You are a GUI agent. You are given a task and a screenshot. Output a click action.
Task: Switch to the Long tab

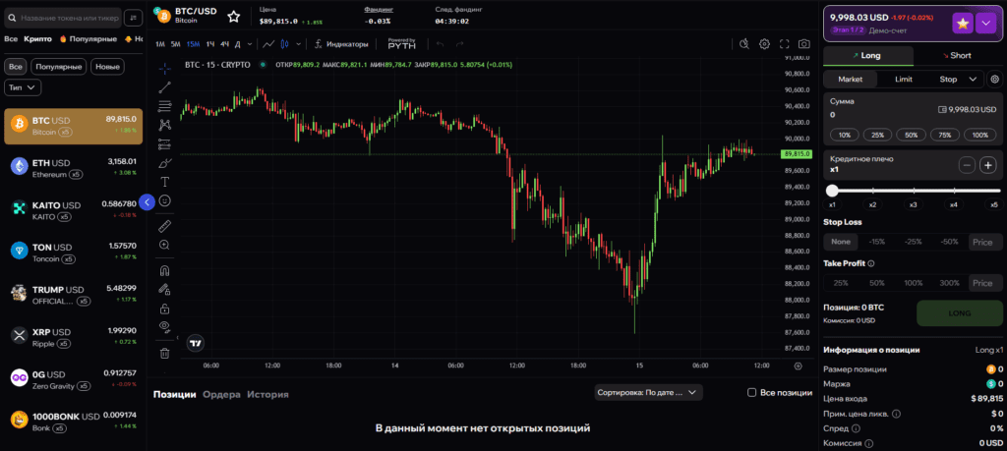point(867,56)
